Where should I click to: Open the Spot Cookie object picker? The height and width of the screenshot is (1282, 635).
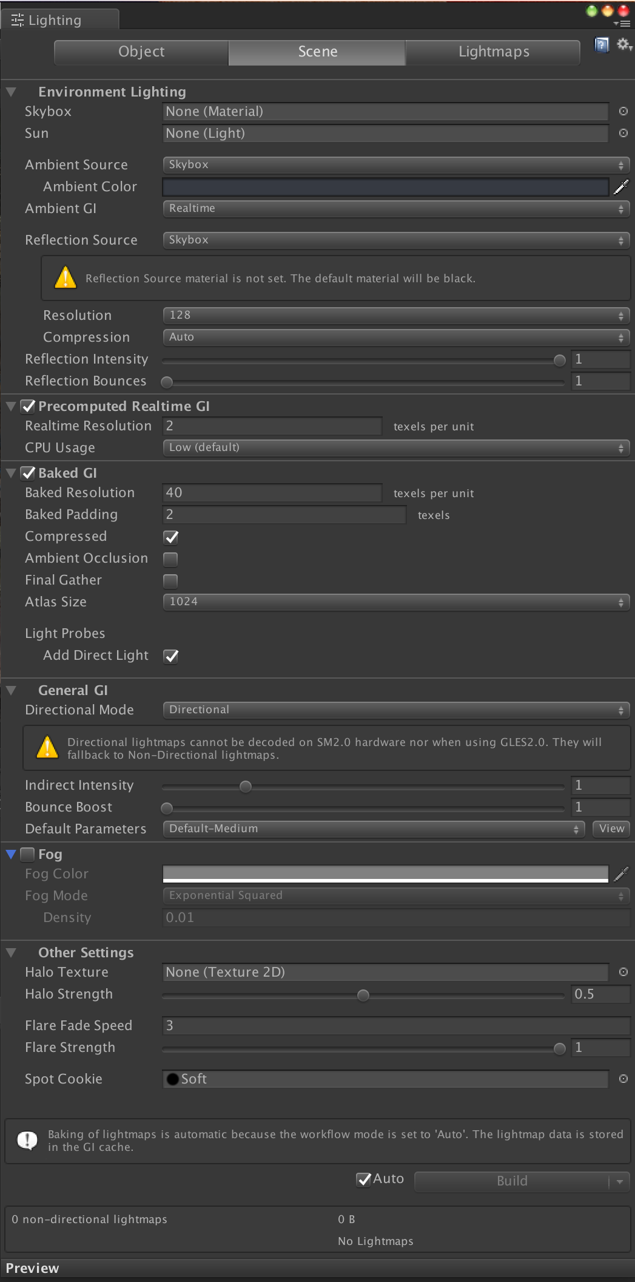point(623,1079)
